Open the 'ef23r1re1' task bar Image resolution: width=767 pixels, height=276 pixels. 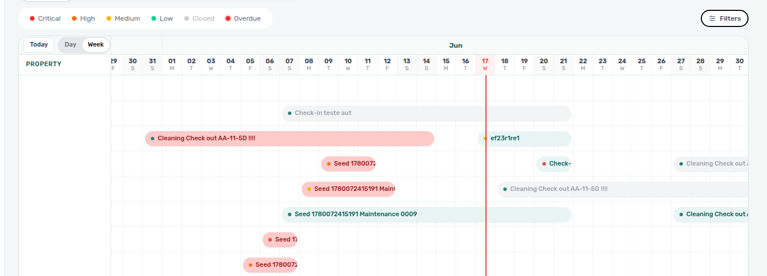click(525, 139)
